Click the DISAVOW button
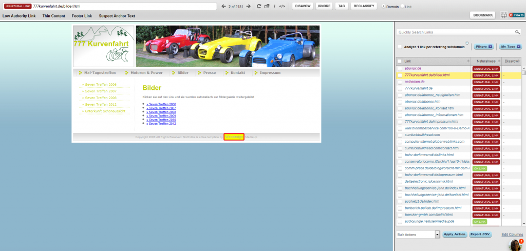This screenshot has width=526, height=251. (303, 6)
